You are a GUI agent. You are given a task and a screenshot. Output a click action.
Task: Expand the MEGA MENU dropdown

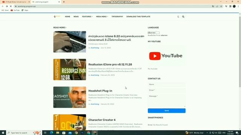tap(102, 16)
